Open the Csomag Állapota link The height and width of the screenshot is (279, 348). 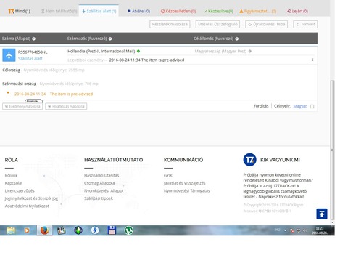point(99,183)
